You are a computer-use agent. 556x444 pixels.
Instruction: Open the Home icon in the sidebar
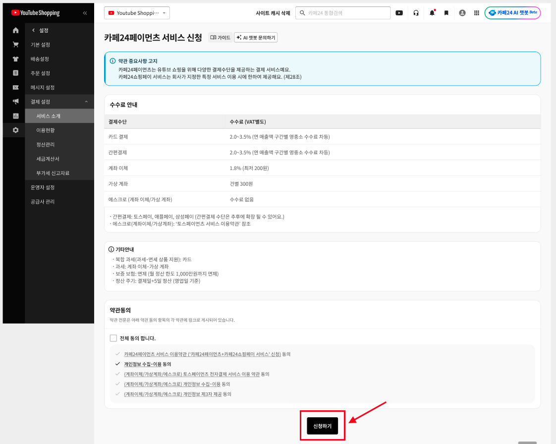coord(15,31)
